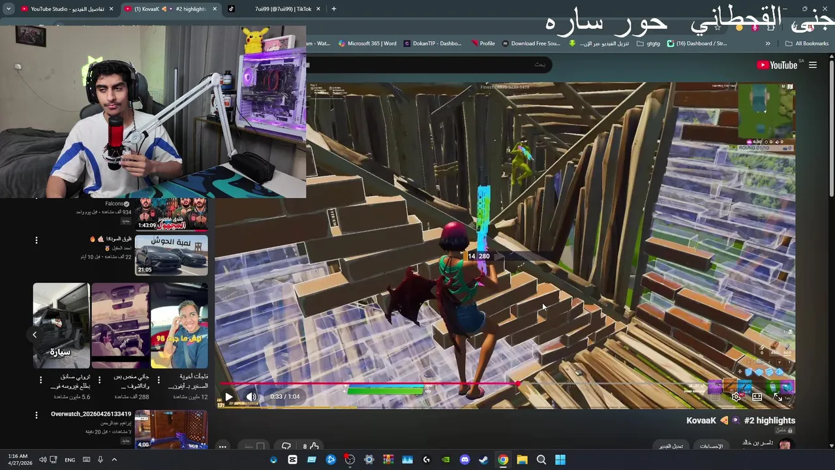Open the سيارة Short thumbnail

[x=61, y=325]
